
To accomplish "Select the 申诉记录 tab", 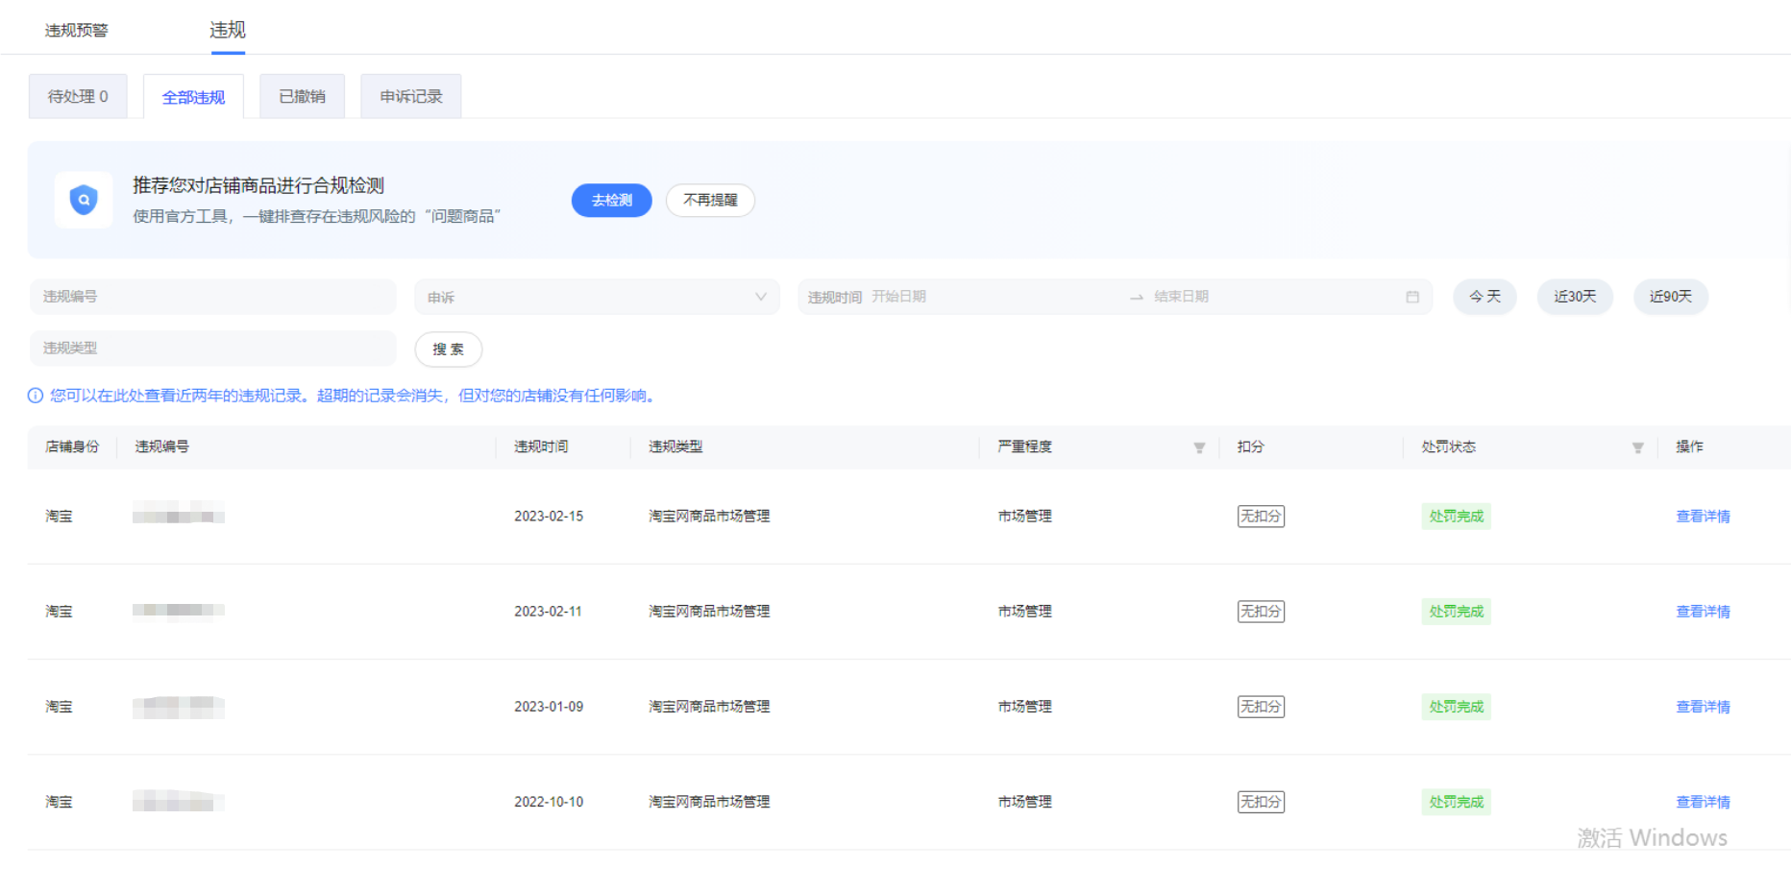I will pos(410,97).
